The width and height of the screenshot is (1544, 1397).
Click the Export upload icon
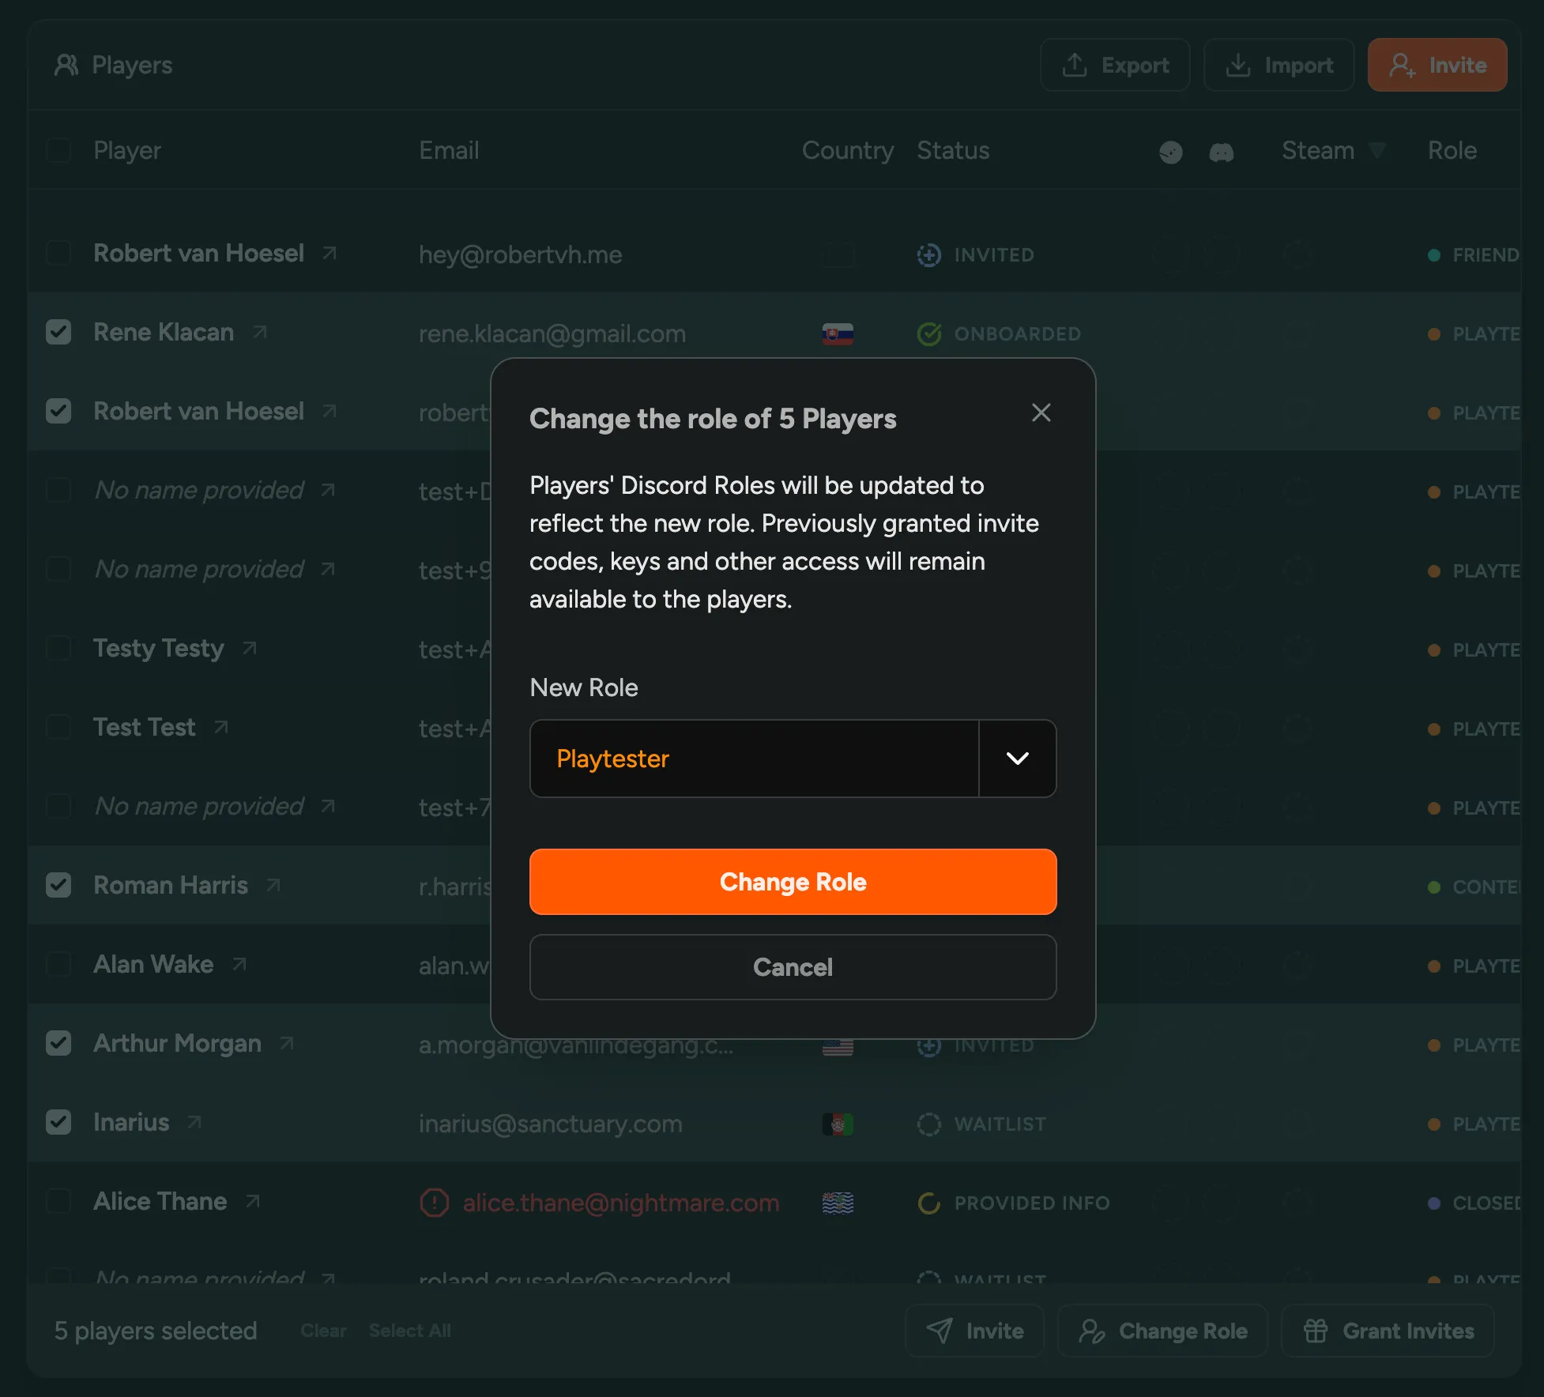(1075, 65)
